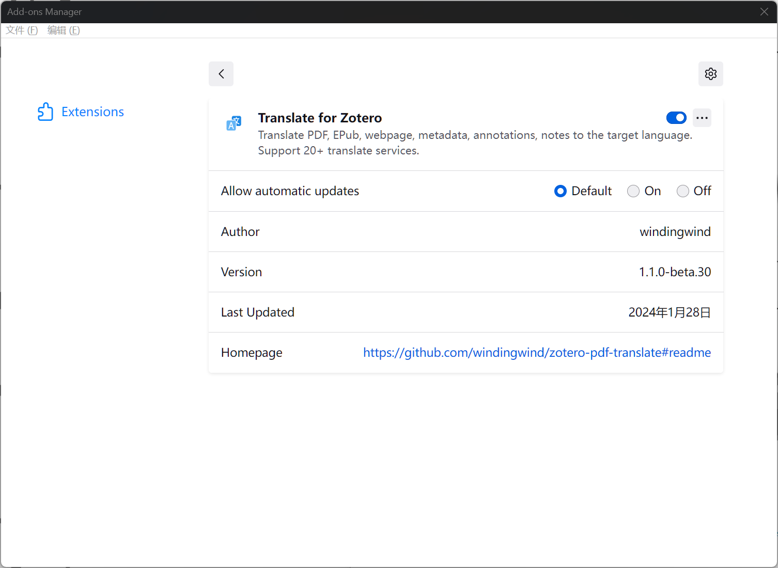Click the Homepage label
This screenshot has height=568, width=778.
[252, 353]
